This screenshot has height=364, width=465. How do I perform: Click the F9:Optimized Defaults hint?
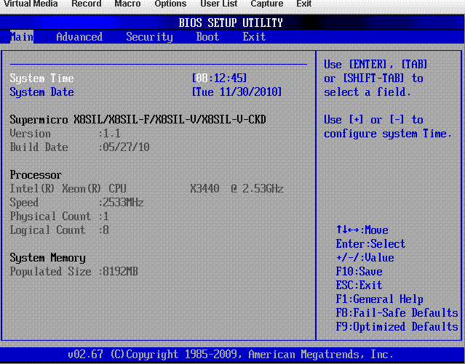[x=397, y=327]
